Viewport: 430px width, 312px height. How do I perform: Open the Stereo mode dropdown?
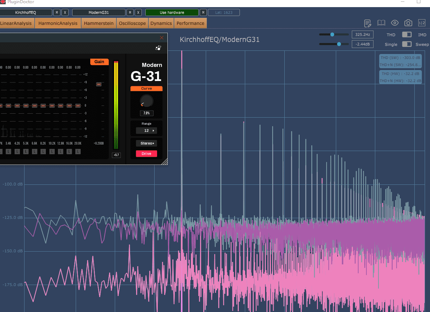pos(146,143)
